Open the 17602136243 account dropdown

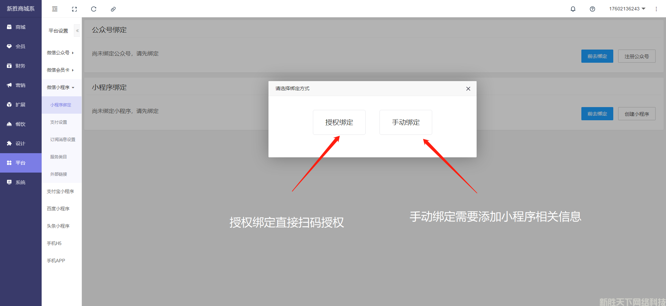coord(627,9)
